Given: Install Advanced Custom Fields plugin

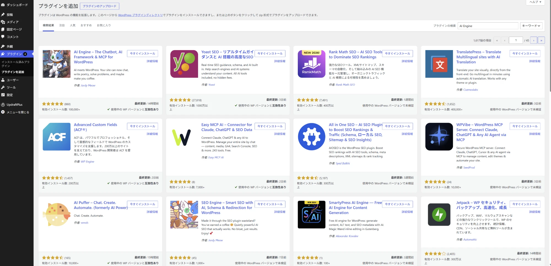Looking at the screenshot, I should 142,126.
